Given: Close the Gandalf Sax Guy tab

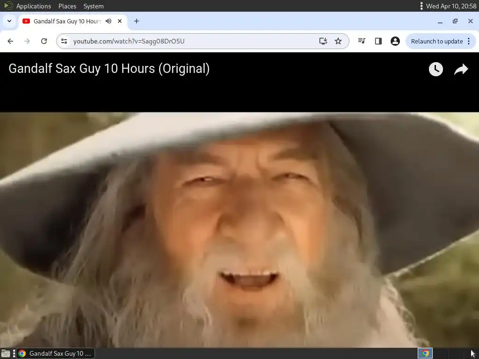Looking at the screenshot, I should point(120,21).
